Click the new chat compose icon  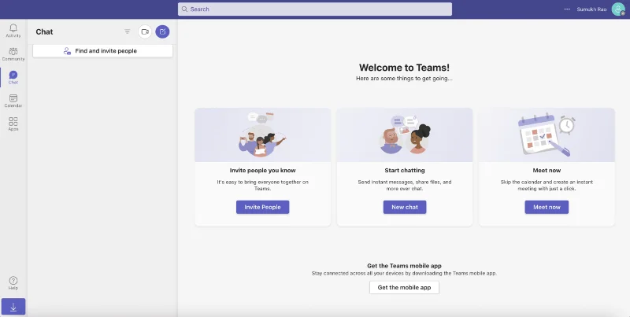(162, 31)
